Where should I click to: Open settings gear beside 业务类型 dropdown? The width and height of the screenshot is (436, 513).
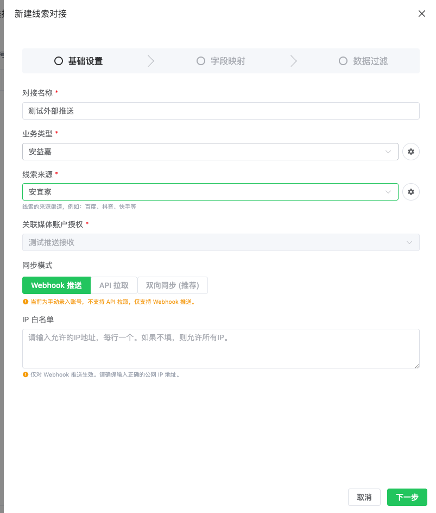[411, 152]
